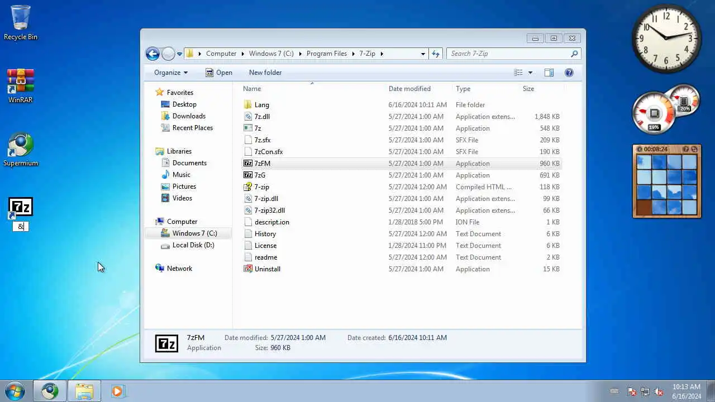Open the Action Center flag icon
This screenshot has width=715, height=402.
[x=632, y=392]
